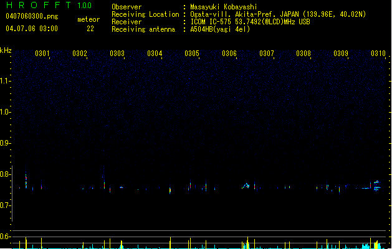Viewport: 392px width, 249px height.
Task: Click the 0310 time marker
Action: (378, 54)
